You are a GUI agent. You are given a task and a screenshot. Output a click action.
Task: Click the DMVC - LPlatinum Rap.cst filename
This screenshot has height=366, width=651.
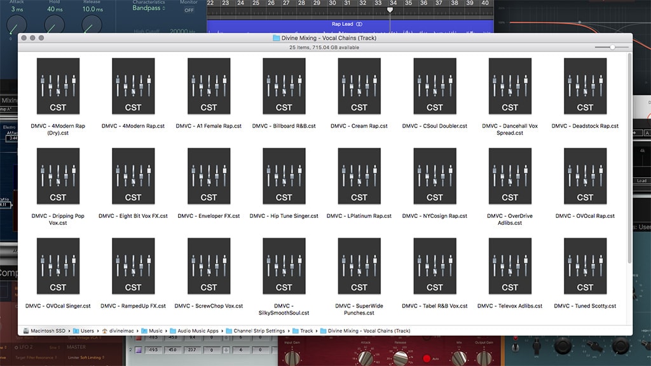(359, 216)
